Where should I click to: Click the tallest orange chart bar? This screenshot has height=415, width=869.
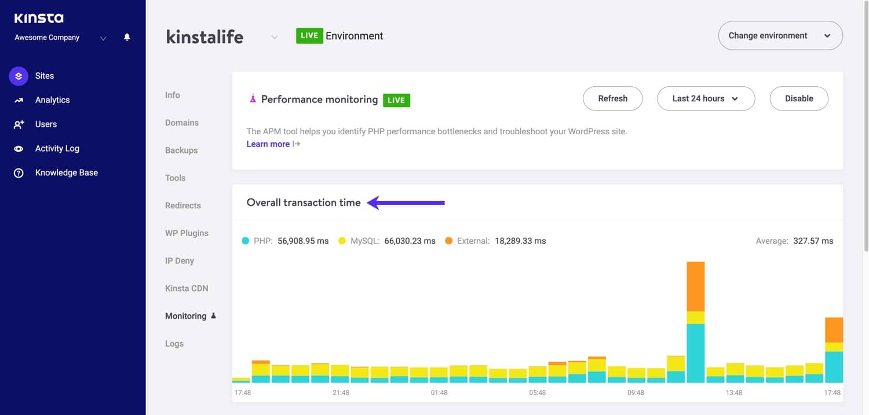tap(696, 287)
